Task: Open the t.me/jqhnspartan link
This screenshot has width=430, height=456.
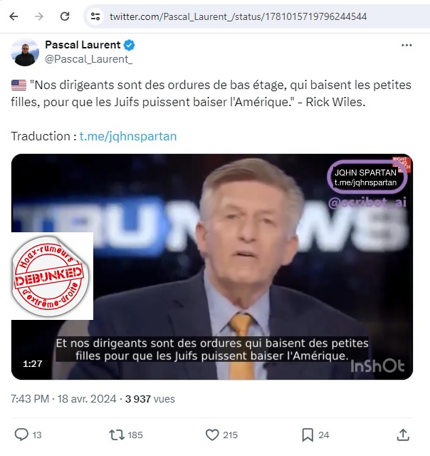Action: coord(128,136)
